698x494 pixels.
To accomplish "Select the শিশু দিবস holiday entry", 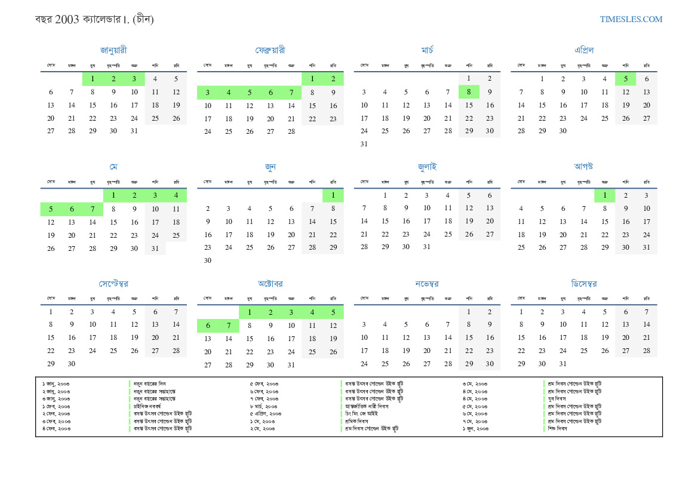I will (x=557, y=428).
